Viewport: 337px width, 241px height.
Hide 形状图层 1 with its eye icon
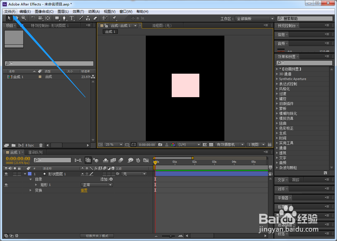click(x=6, y=174)
